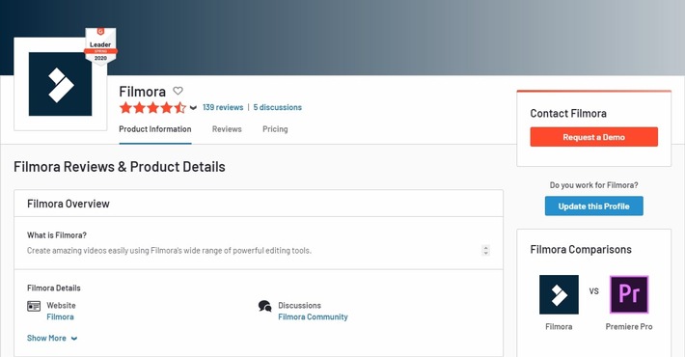Open the Filmora website link
The width and height of the screenshot is (685, 357).
pyautogui.click(x=60, y=316)
